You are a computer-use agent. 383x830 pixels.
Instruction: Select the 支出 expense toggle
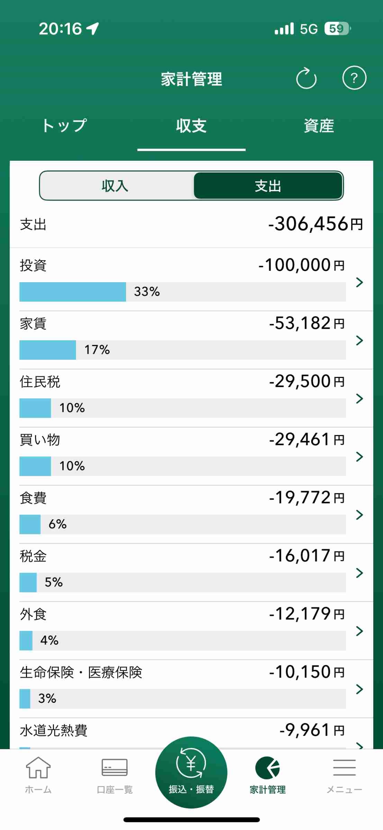click(268, 186)
